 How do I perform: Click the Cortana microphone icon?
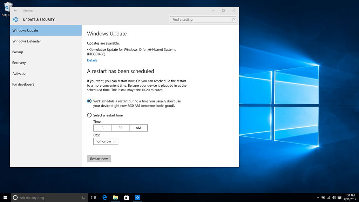[x=83, y=197]
